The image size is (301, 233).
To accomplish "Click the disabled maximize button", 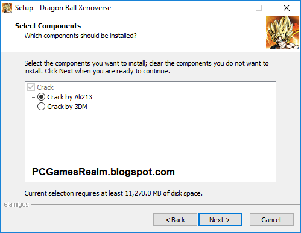I will coord(259,8).
